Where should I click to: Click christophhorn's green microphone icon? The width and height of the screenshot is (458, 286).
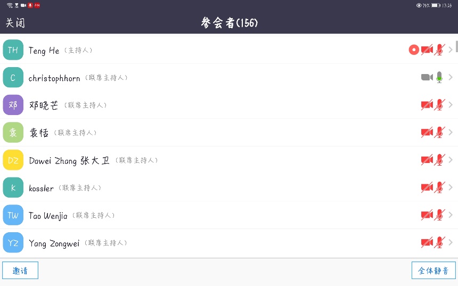pyautogui.click(x=439, y=77)
